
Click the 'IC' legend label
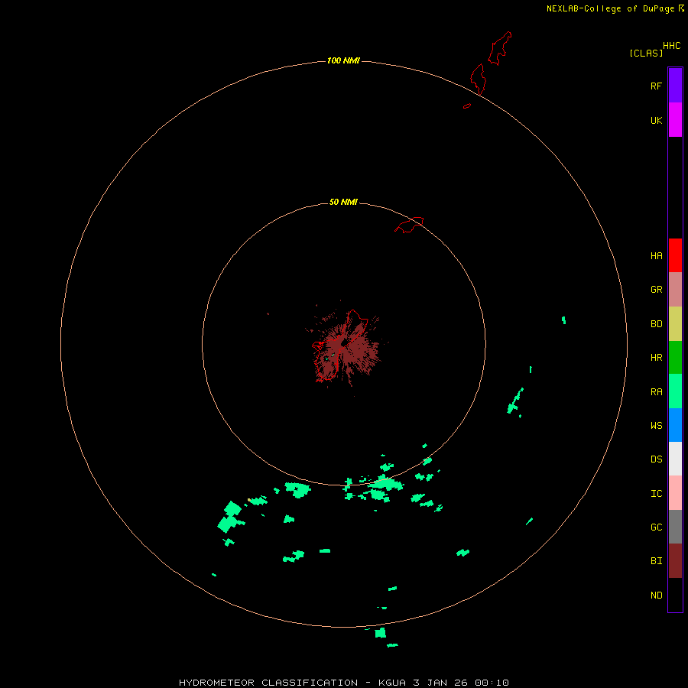[x=657, y=494]
